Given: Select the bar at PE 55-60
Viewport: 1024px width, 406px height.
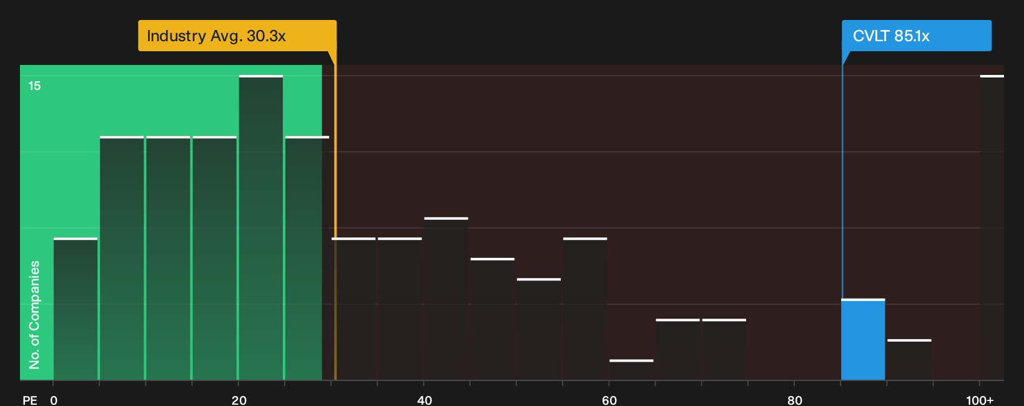Looking at the screenshot, I should point(585,309).
